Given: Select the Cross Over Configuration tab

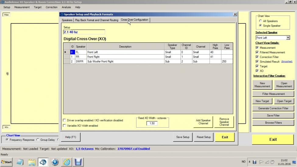Looking at the screenshot, I should pos(134,20).
